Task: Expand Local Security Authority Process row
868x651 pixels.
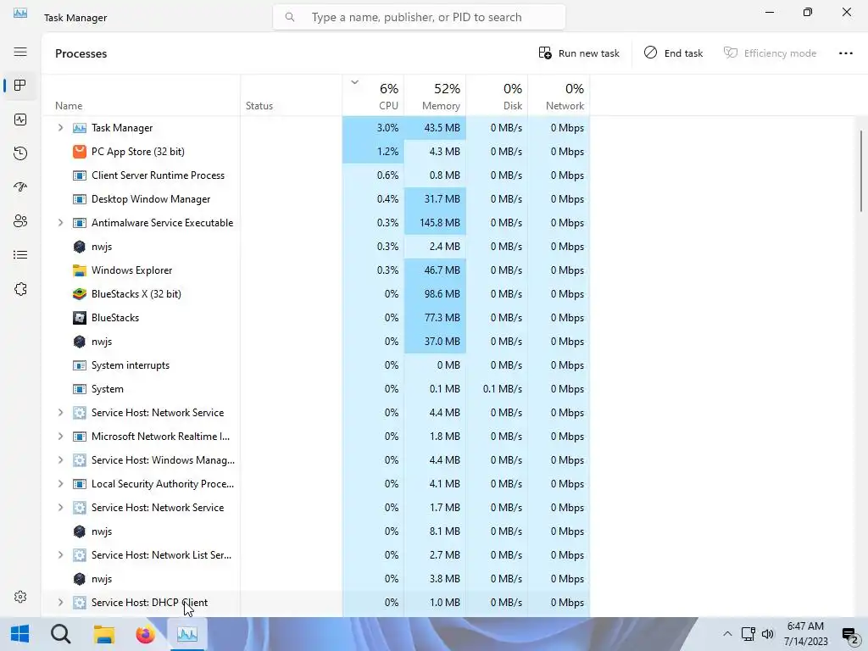Action: pos(60,484)
